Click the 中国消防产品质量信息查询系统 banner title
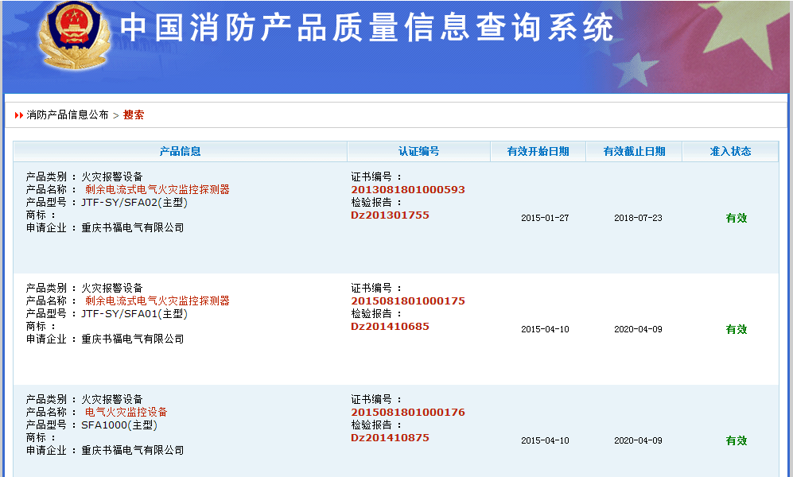This screenshot has width=793, height=477. pos(367,29)
